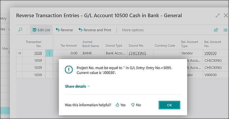Click the Reverse action
Viewport: 229px width, 119px height.
[x=64, y=30]
